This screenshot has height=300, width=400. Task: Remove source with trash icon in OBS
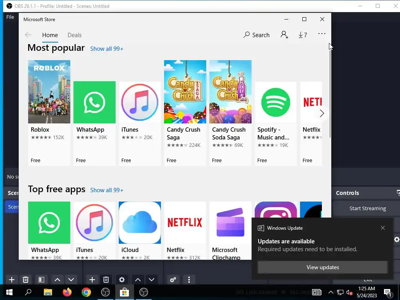click(x=106, y=280)
